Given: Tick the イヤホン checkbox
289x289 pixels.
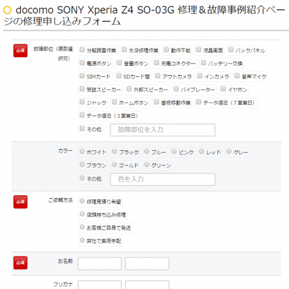Looking at the screenshot, I should 223,89.
